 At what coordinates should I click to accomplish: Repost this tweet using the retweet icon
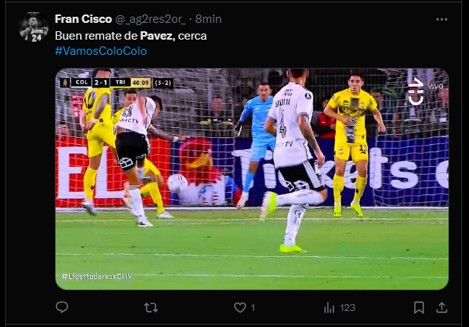tap(151, 307)
